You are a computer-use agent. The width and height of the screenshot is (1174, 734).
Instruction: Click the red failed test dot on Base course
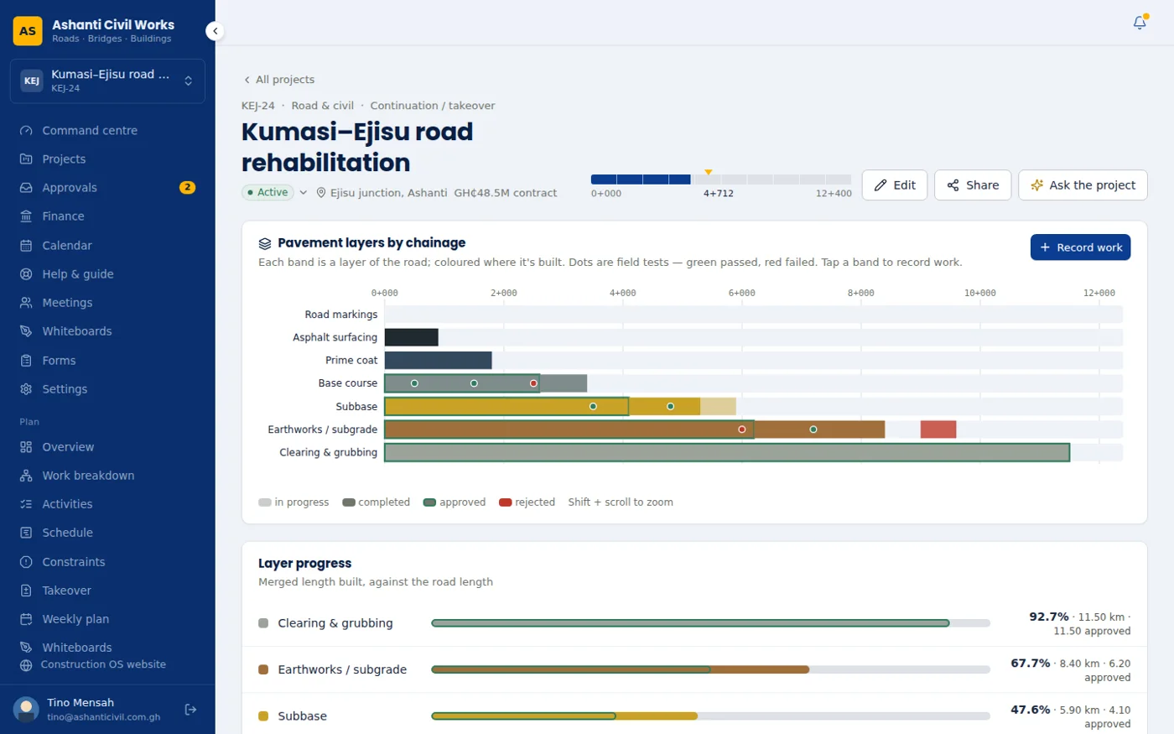coord(533,383)
